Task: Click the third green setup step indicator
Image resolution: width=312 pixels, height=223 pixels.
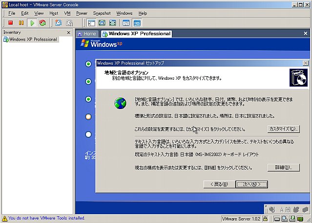Action: (x=88, y=99)
